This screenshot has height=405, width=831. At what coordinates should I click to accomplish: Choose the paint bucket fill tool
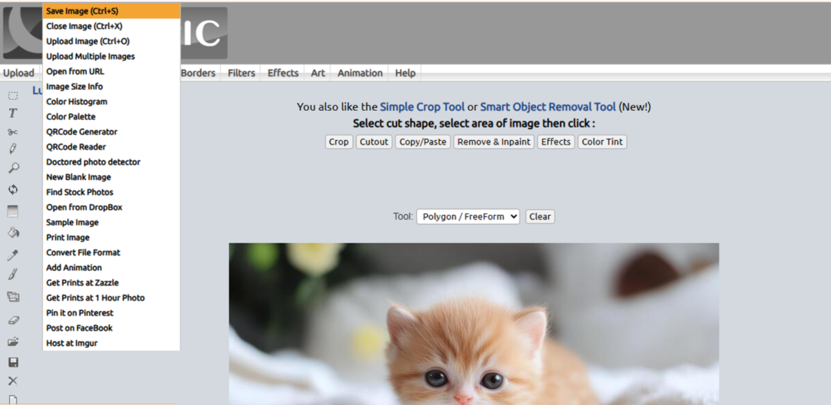point(13,233)
